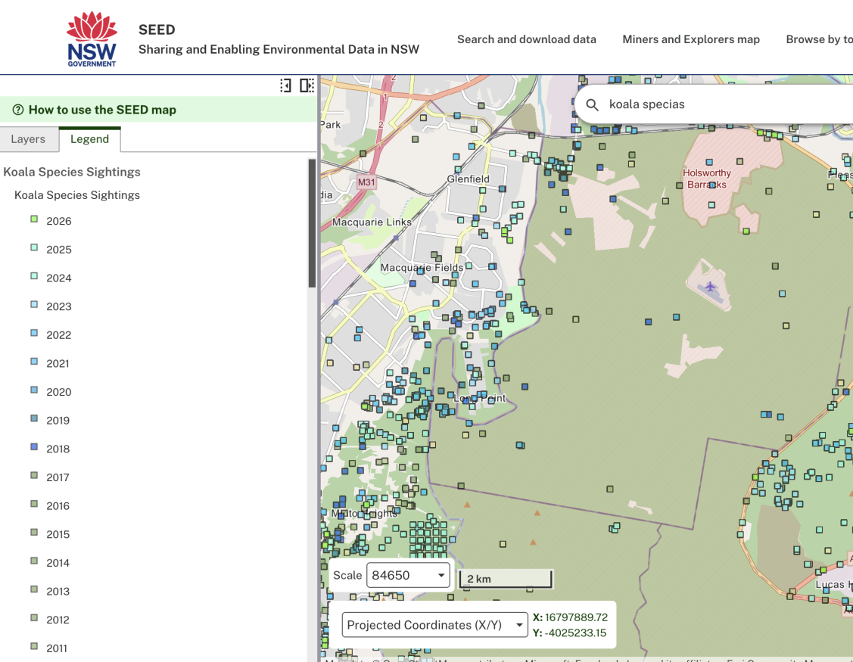Viewport: 853px width, 662px height.
Task: Click the 2025 legend entry text
Action: (59, 250)
